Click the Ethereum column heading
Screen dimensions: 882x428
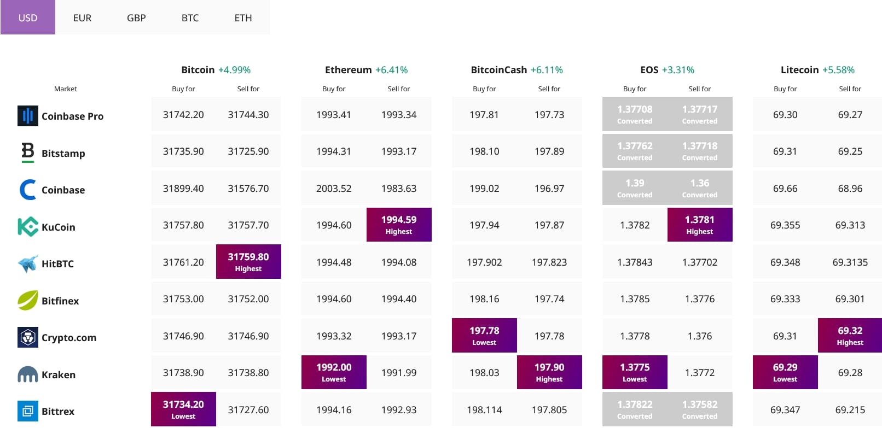tap(348, 69)
